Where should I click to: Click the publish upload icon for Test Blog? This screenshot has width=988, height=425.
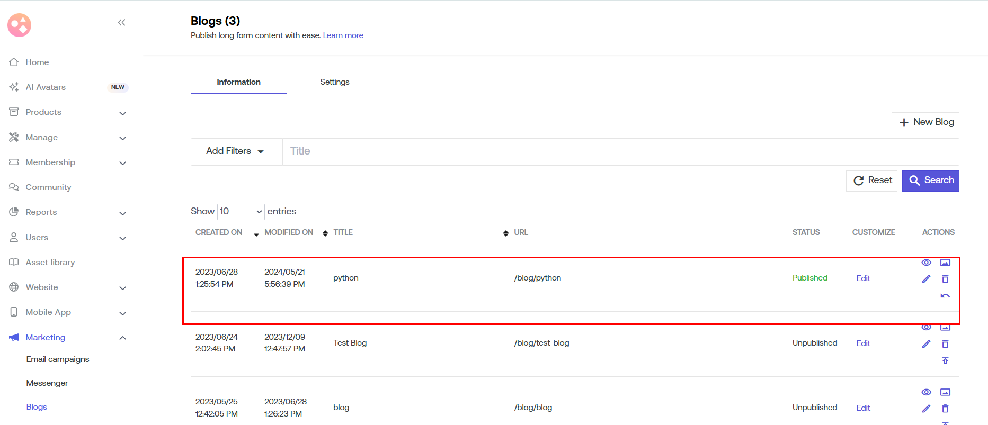click(945, 360)
